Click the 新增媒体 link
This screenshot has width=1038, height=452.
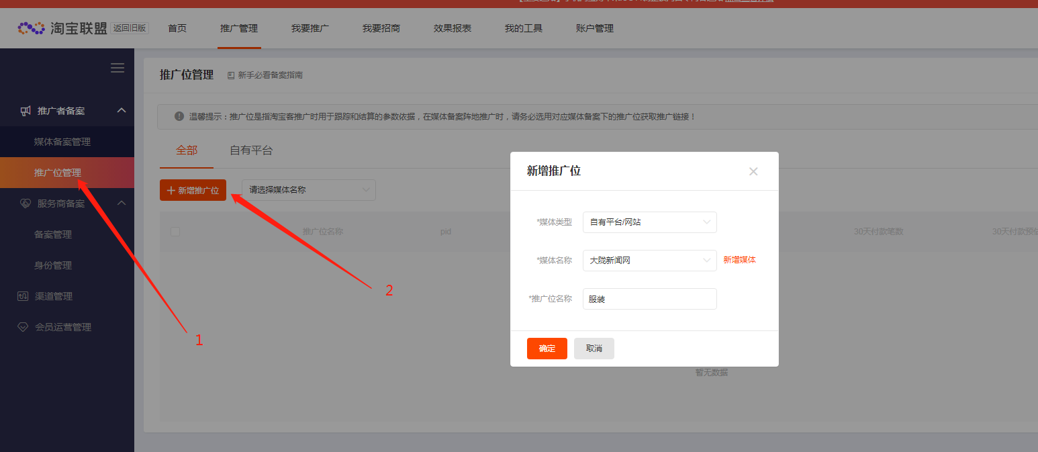click(x=739, y=260)
